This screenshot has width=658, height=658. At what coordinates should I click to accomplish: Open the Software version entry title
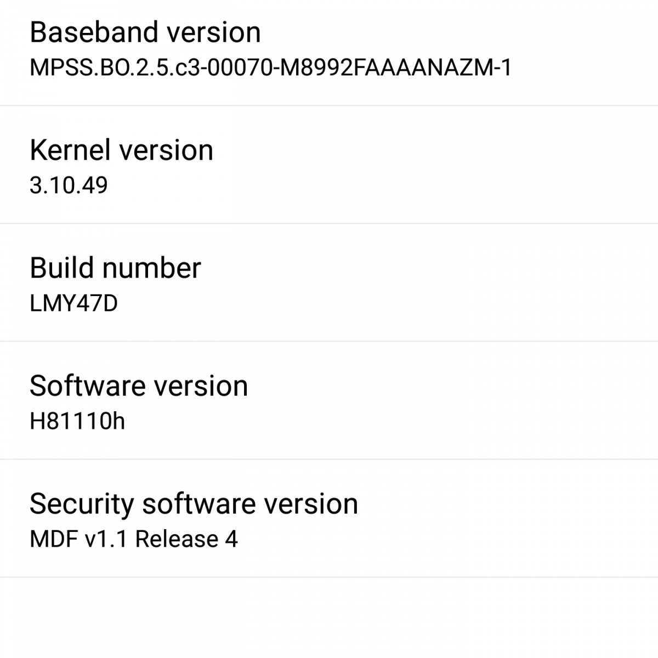tap(139, 386)
